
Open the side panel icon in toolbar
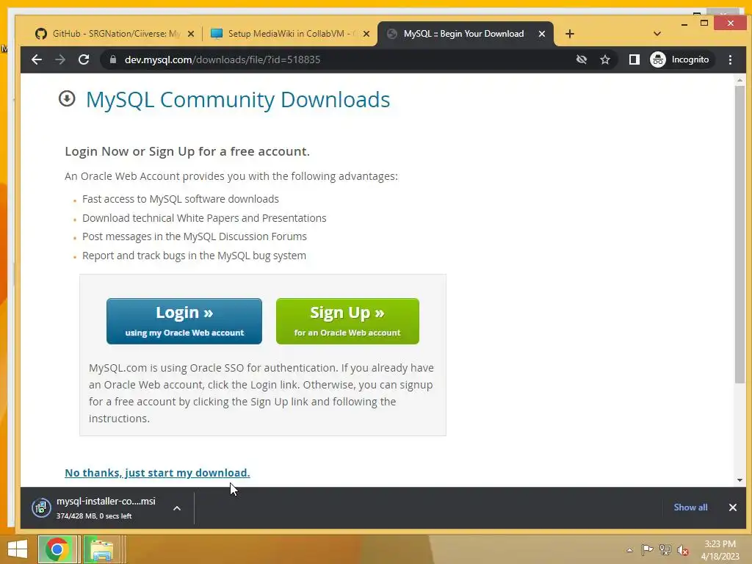[x=634, y=59]
